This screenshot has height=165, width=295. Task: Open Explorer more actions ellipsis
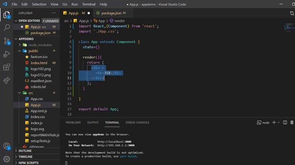(x=53, y=13)
